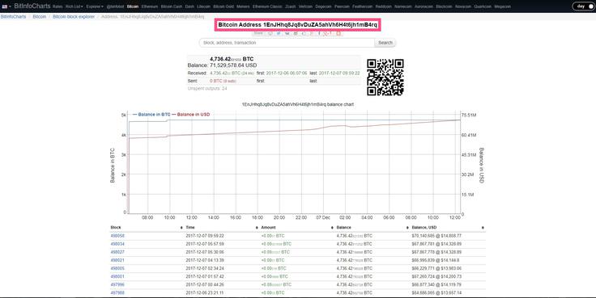Sort the Balance column using its arrows
596x298 pixels.
point(407,228)
